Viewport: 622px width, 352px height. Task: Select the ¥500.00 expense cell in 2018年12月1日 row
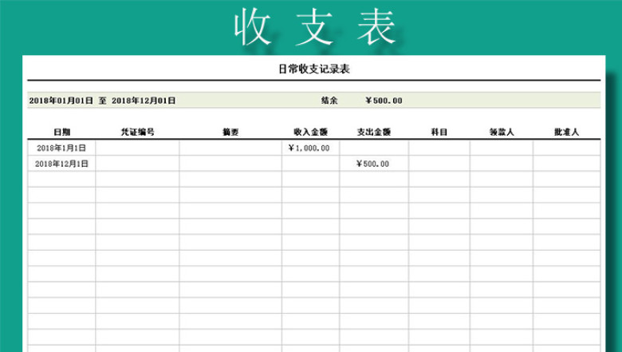pyautogui.click(x=374, y=164)
